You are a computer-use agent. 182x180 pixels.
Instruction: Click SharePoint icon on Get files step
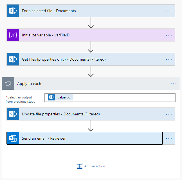(x=13, y=59)
